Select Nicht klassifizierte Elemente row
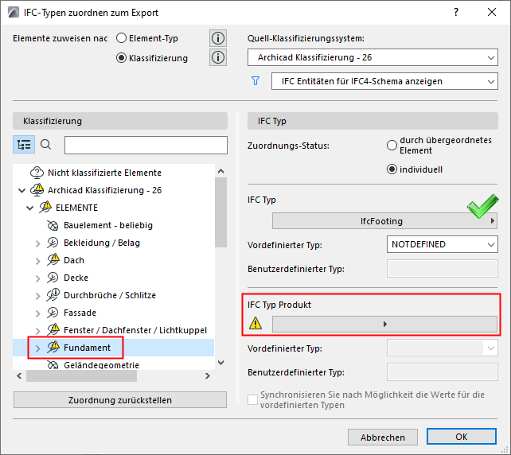The image size is (511, 455). [x=113, y=173]
